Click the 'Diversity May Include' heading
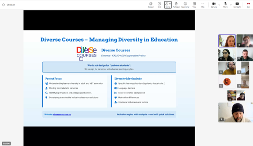The width and height of the screenshot is (253, 146). [128, 79]
